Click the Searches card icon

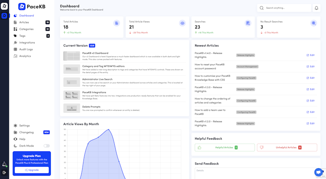248,23
